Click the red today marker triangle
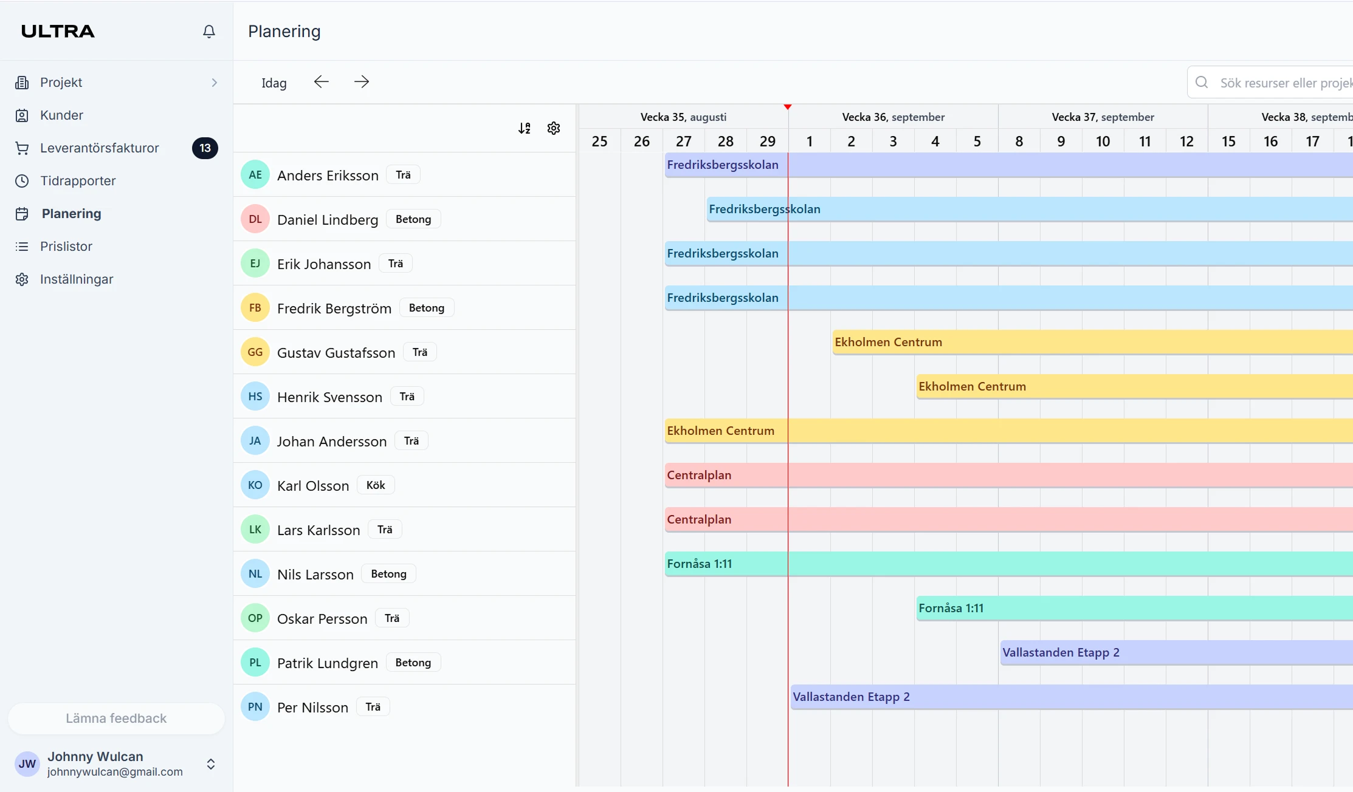1353x792 pixels. pos(788,107)
